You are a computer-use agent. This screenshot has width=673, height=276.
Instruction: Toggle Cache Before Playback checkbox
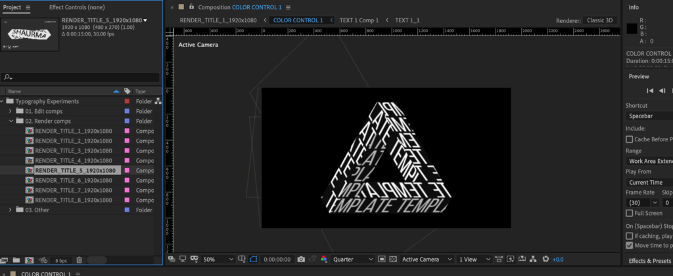630,139
